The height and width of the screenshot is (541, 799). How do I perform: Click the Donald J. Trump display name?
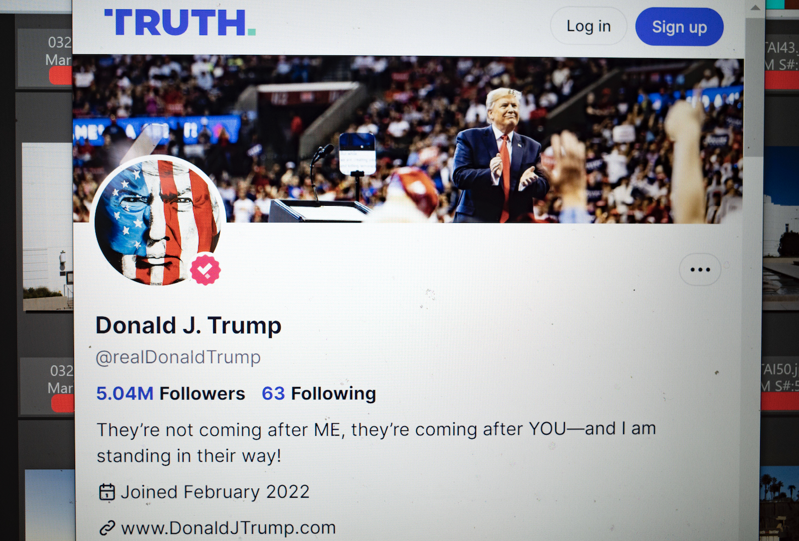(x=189, y=325)
